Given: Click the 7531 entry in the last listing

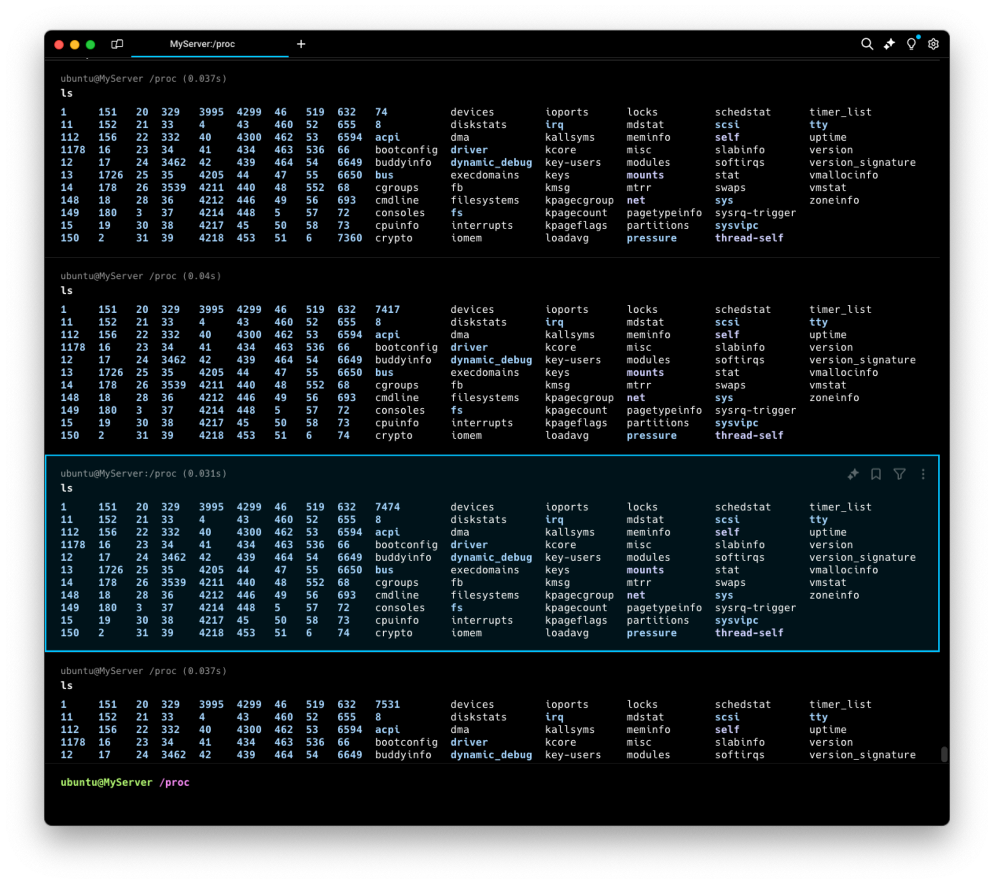Looking at the screenshot, I should pos(387,705).
